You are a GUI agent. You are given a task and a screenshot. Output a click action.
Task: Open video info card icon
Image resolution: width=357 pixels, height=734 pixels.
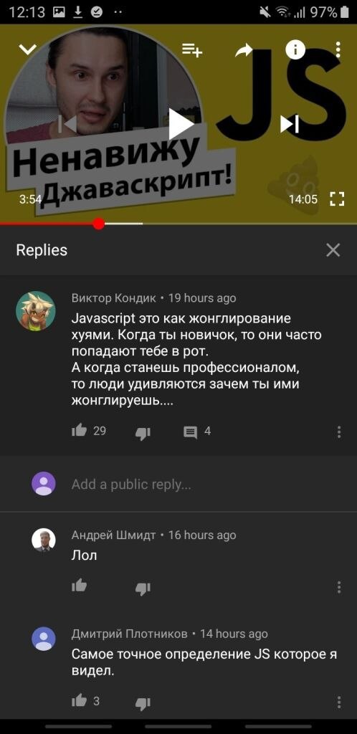pos(295,49)
